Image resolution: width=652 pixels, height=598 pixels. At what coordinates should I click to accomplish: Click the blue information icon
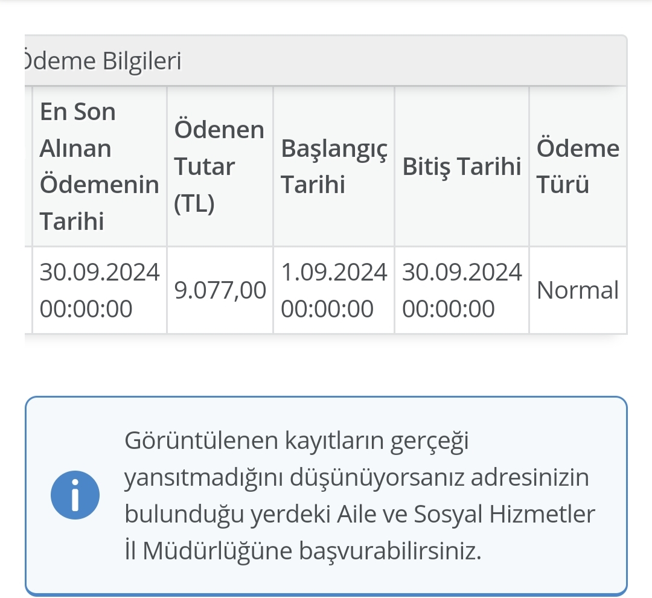click(75, 495)
